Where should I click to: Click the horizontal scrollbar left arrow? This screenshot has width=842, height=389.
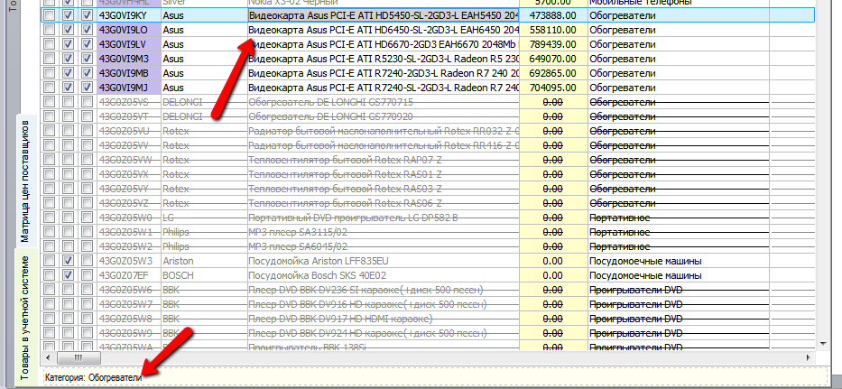click(49, 357)
